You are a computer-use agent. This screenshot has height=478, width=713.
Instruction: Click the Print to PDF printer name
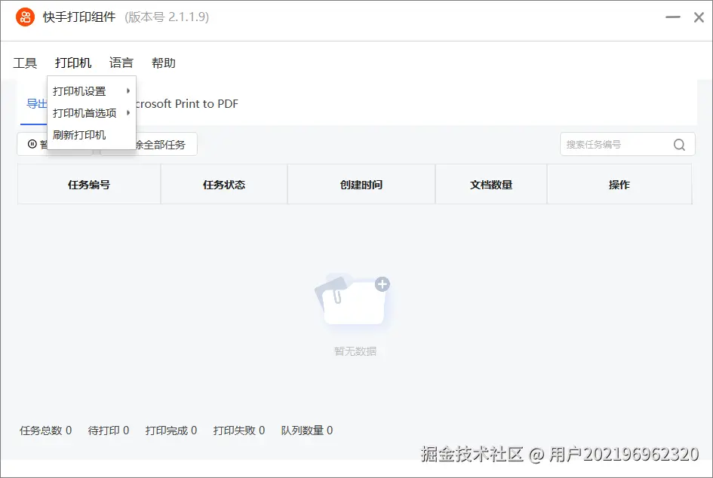pos(187,104)
